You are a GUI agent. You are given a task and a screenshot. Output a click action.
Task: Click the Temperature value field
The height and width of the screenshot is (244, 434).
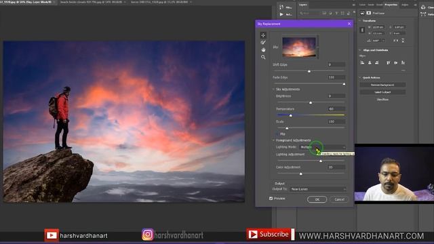[336, 108]
